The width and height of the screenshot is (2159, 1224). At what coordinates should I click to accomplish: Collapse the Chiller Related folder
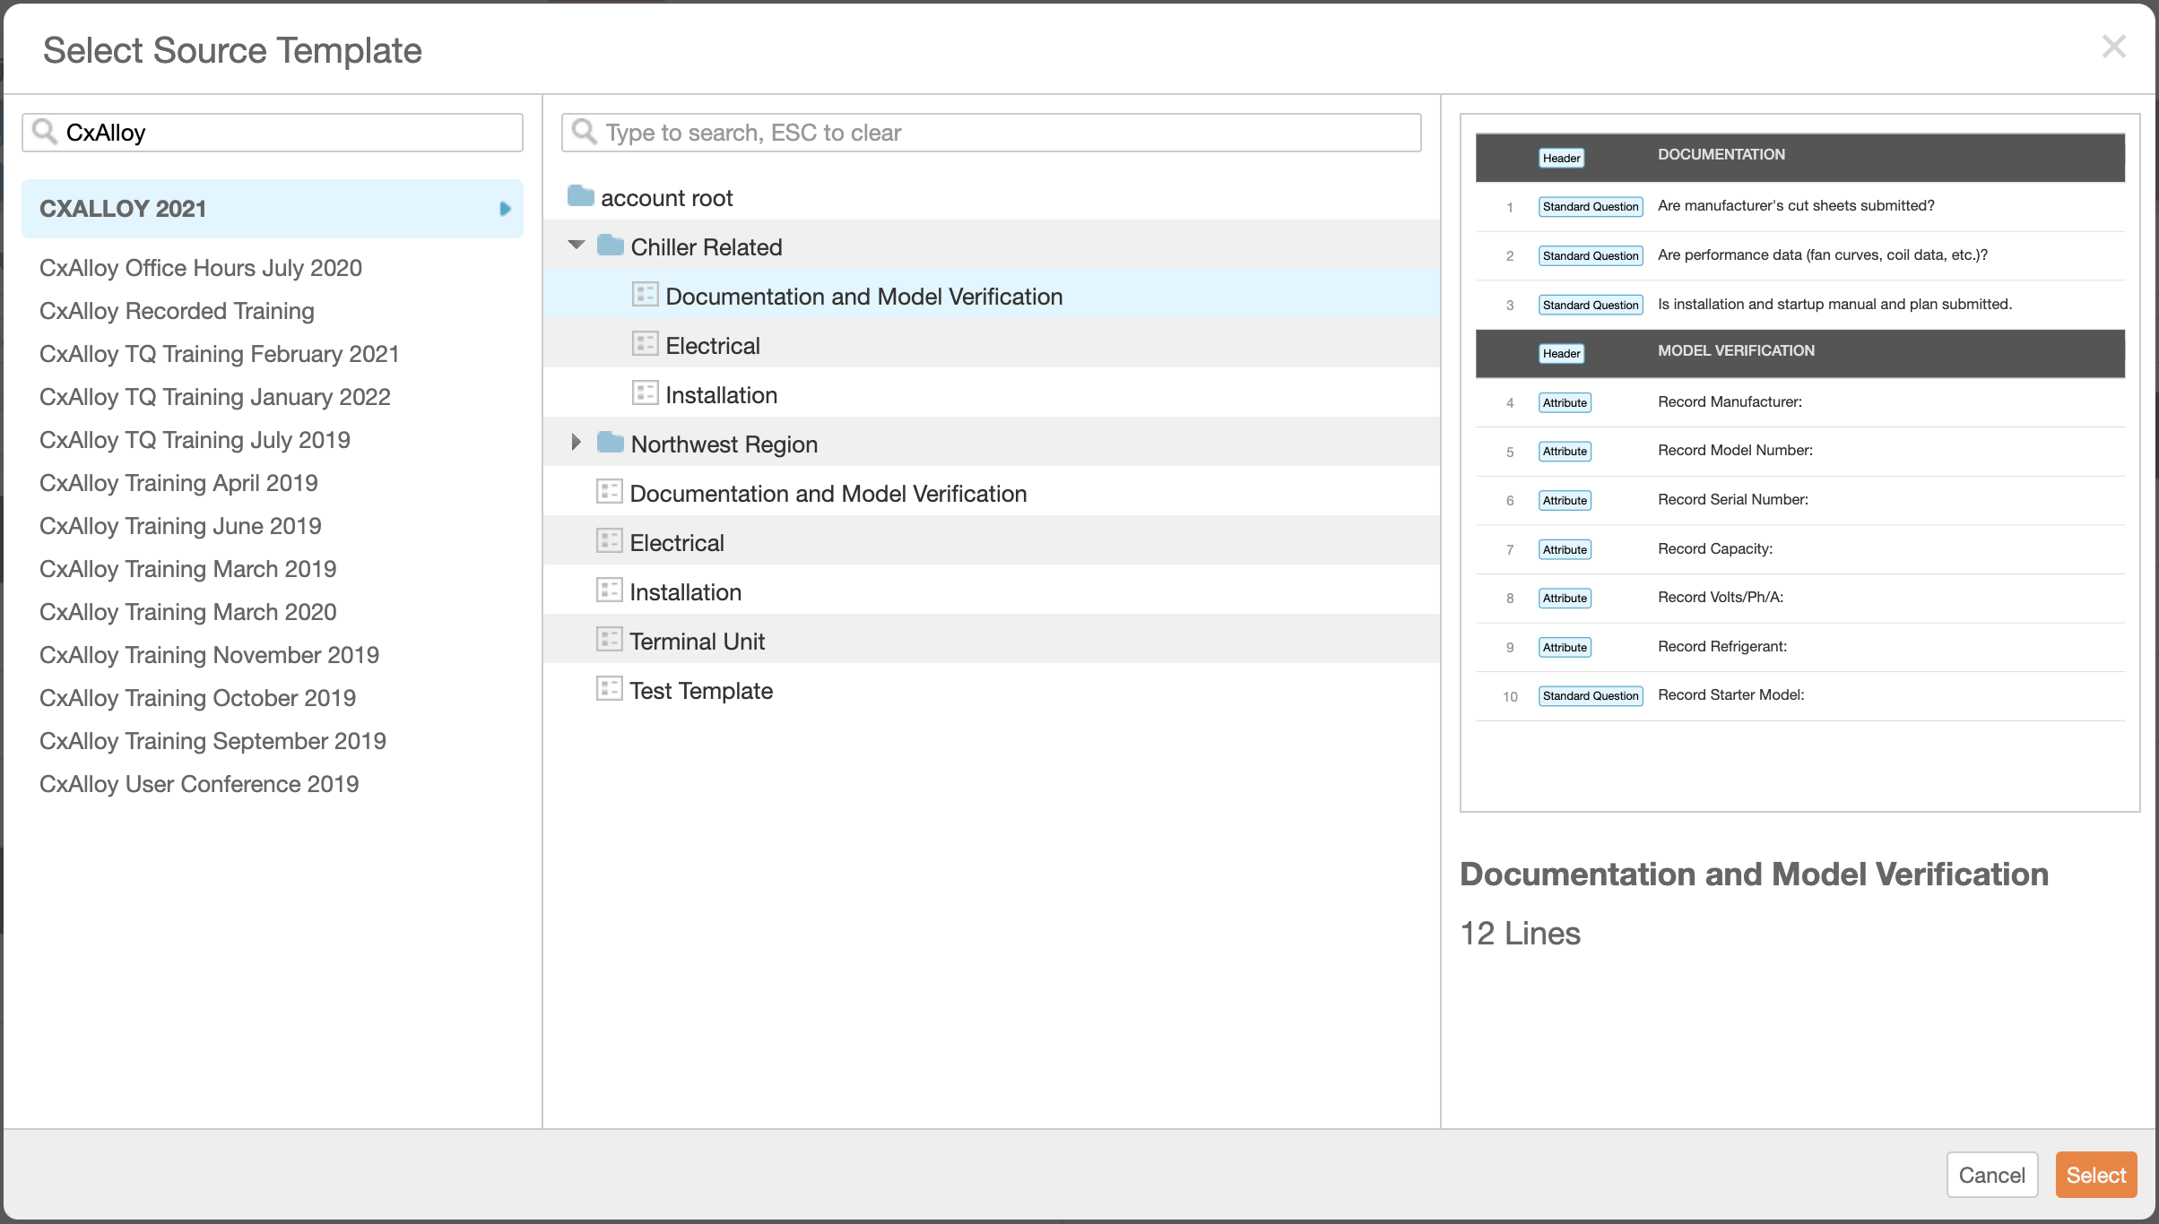click(x=577, y=245)
